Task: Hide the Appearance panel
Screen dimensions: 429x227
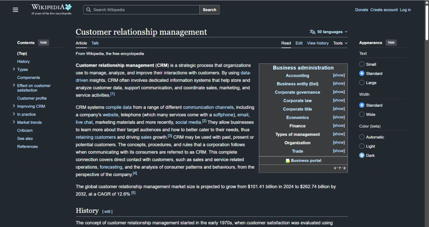Action: 391,42
